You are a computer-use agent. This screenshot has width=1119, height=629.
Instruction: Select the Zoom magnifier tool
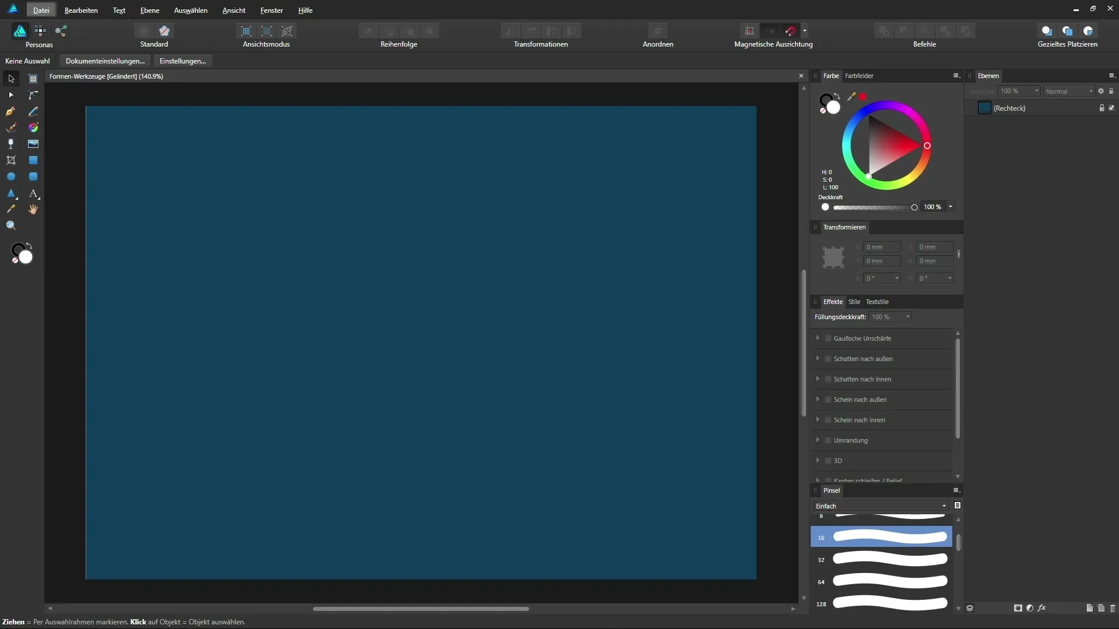click(11, 225)
